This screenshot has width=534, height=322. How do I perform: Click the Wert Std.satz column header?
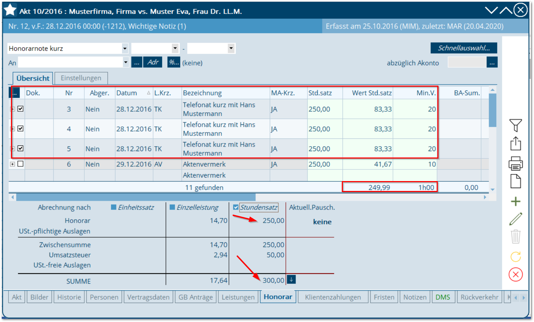pos(368,93)
